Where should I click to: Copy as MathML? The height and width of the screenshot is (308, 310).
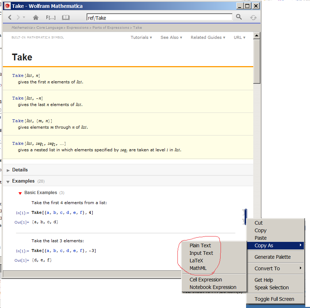coord(214,268)
